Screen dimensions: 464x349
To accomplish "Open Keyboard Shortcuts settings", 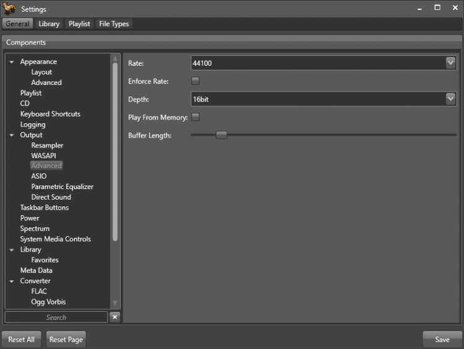I will (50, 114).
